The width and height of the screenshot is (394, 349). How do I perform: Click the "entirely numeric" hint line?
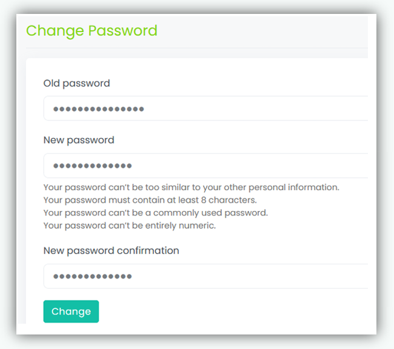[x=129, y=226]
